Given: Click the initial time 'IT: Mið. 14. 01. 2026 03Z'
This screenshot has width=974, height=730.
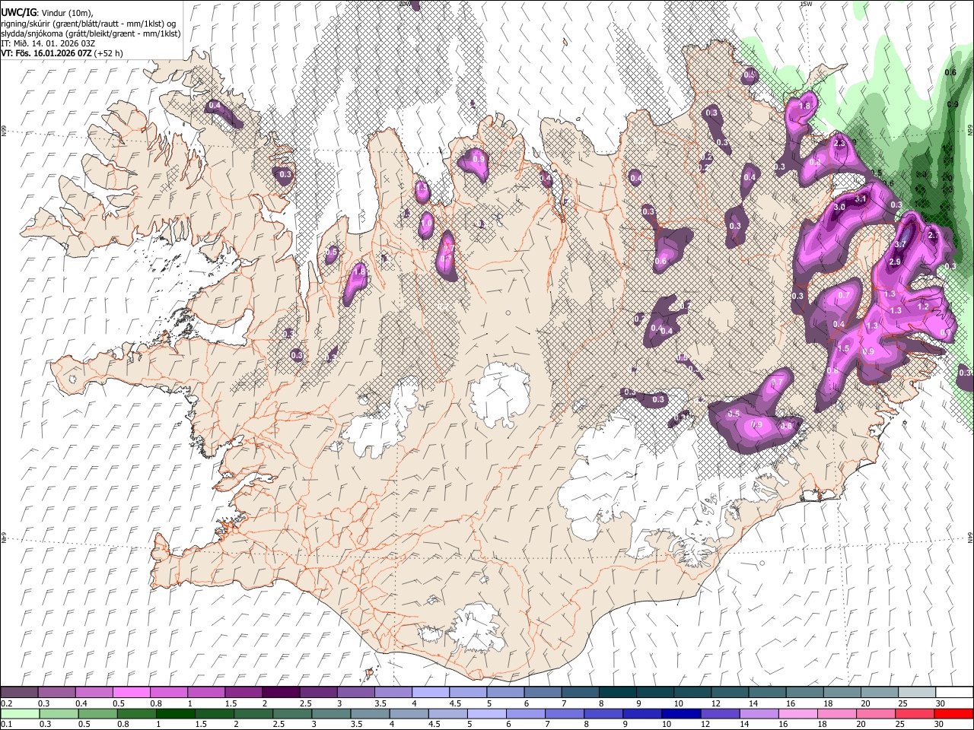Looking at the screenshot, I should [x=48, y=43].
